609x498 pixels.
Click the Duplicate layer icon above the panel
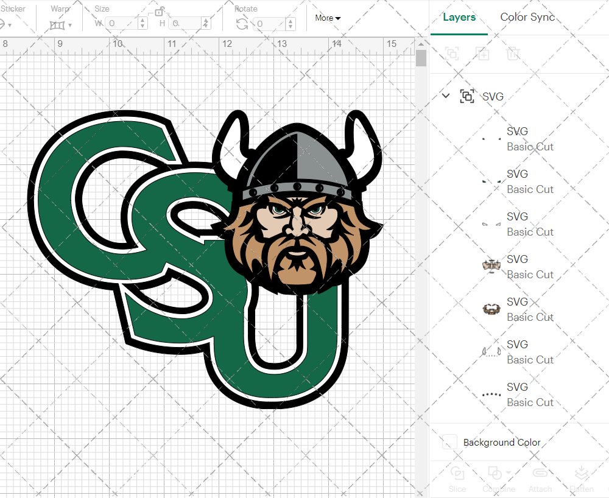pyautogui.click(x=482, y=54)
